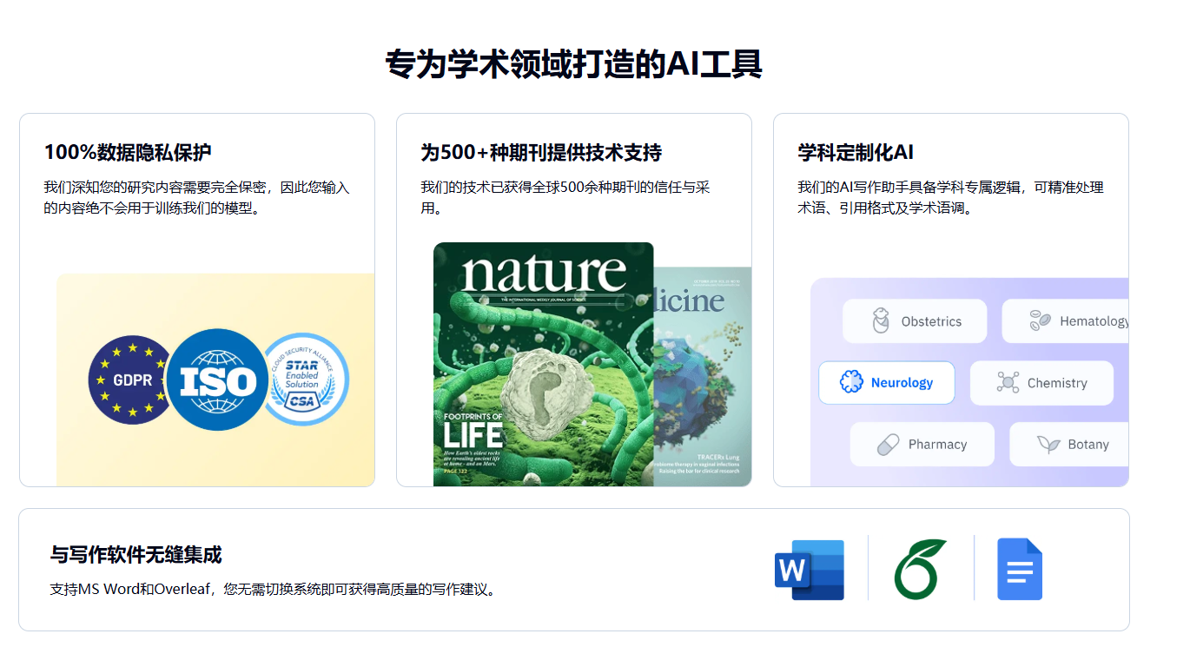Click the pill icon on the Pharmacy chip

[886, 444]
